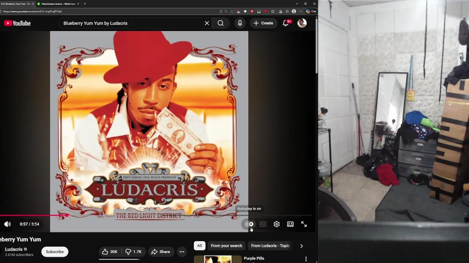Open the browser profile avatar
469x263 pixels.
(294, 11)
